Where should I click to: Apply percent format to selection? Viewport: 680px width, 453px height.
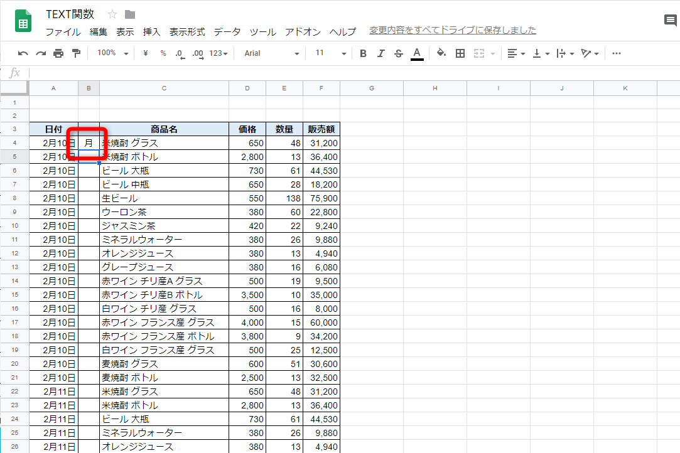point(163,53)
